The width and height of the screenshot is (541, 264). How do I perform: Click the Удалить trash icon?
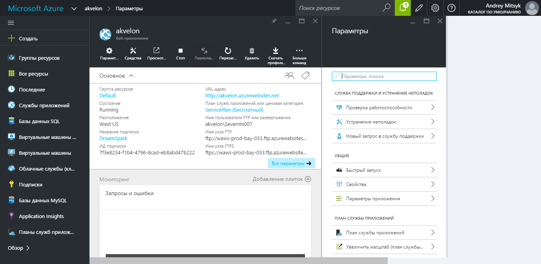pos(251,53)
